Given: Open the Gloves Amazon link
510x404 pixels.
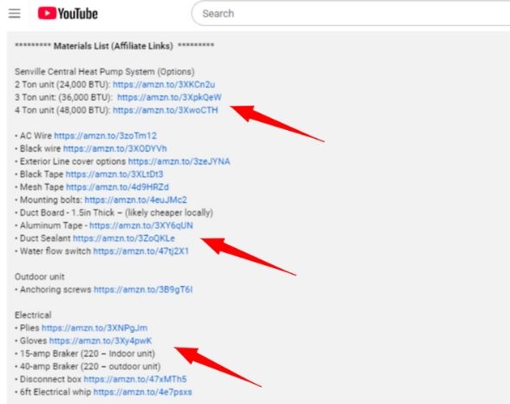Looking at the screenshot, I should coord(101,341).
